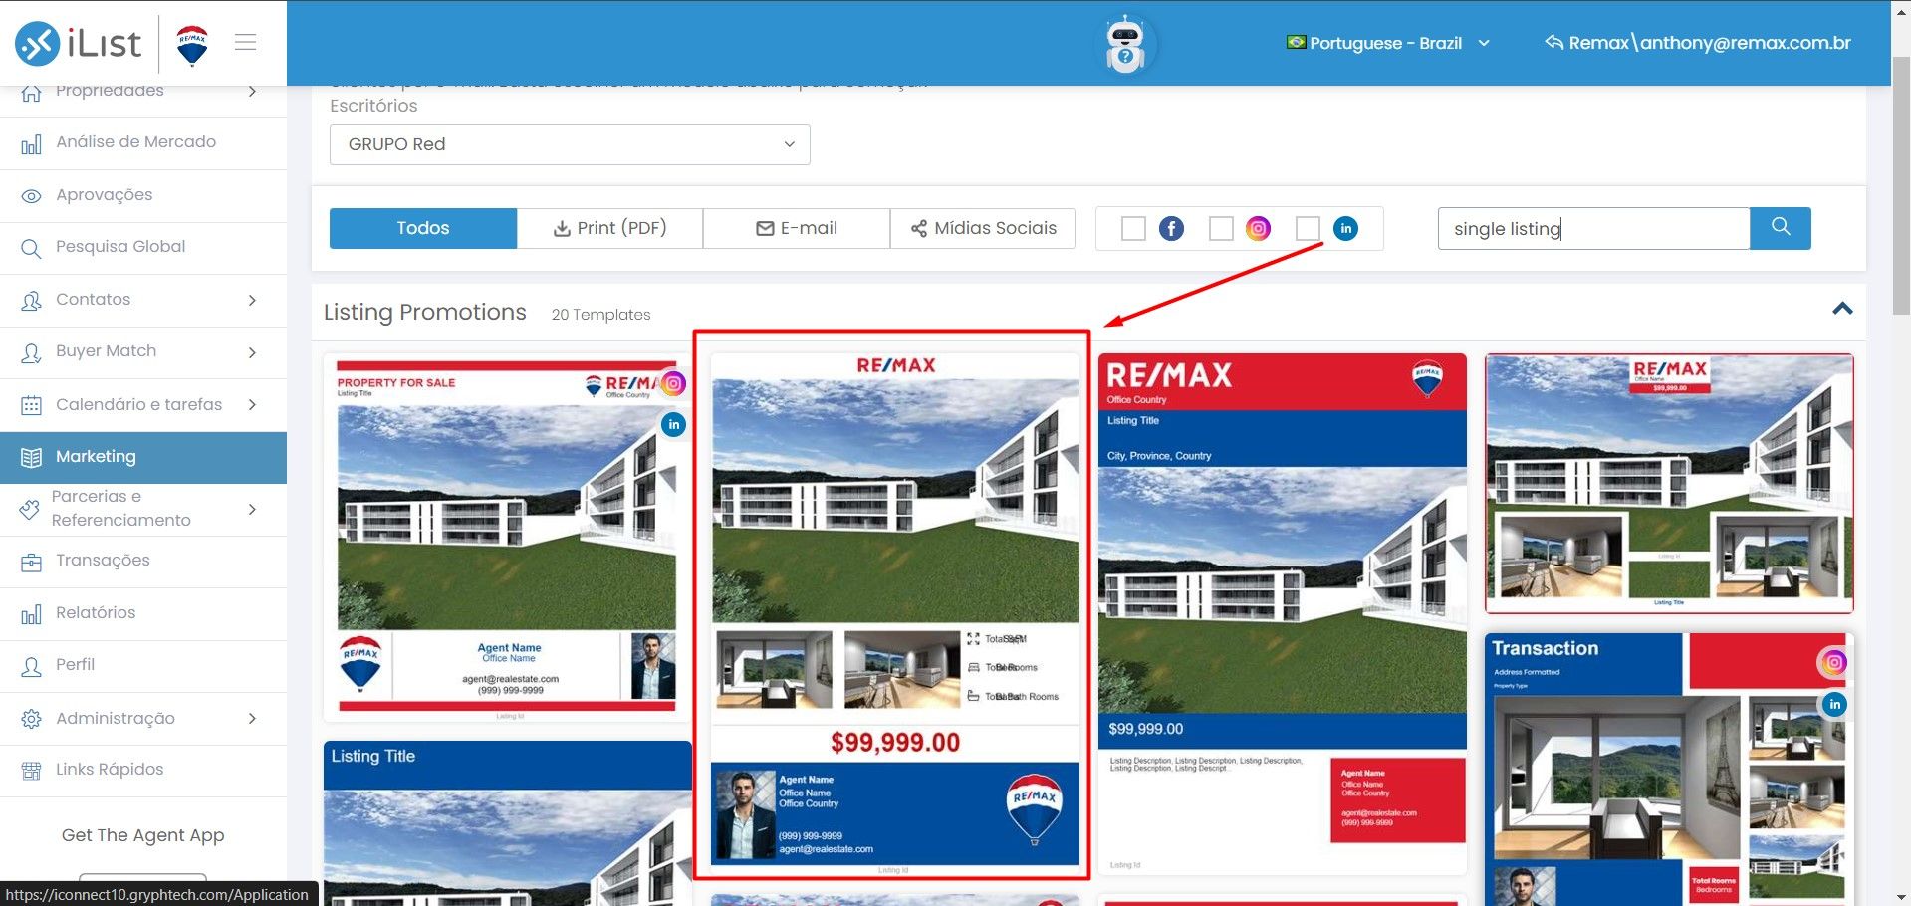Open Pesquisa Global in the sidebar
The width and height of the screenshot is (1911, 906).
coord(143,247)
